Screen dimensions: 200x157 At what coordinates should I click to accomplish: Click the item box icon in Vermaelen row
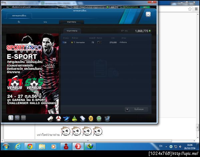[99, 43]
